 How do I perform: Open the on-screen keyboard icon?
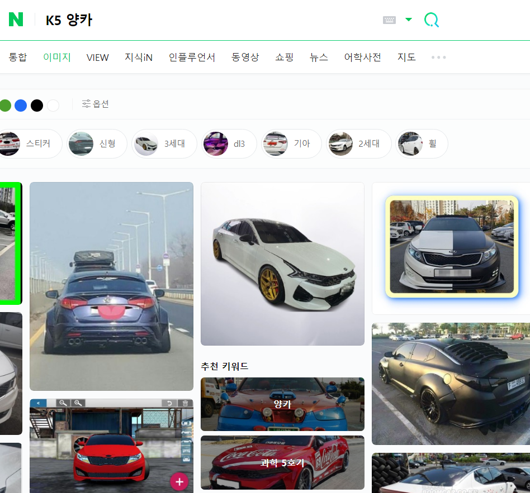click(x=389, y=20)
